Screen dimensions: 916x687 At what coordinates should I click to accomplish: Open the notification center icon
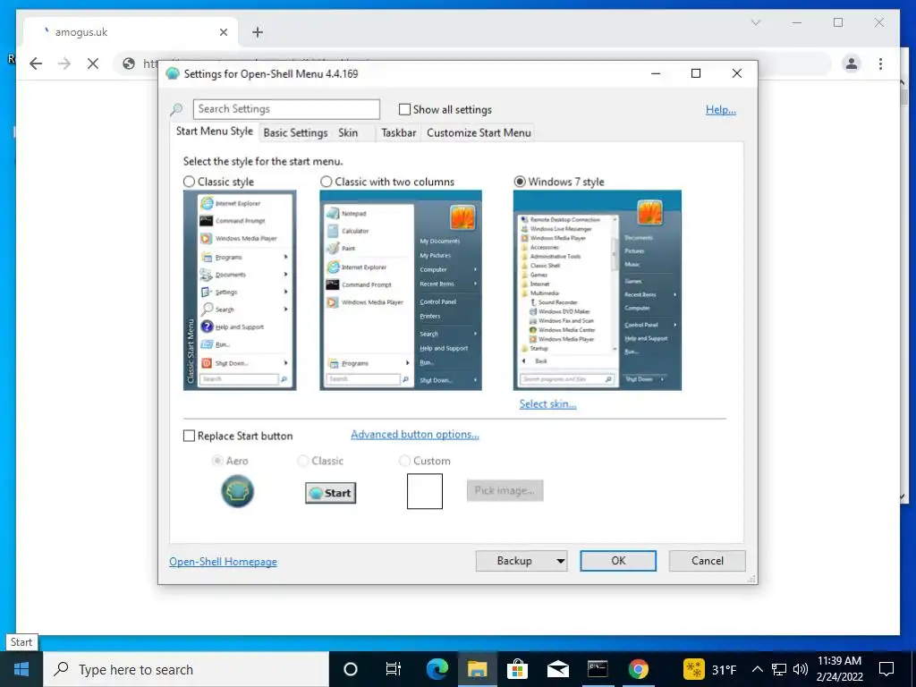click(886, 669)
